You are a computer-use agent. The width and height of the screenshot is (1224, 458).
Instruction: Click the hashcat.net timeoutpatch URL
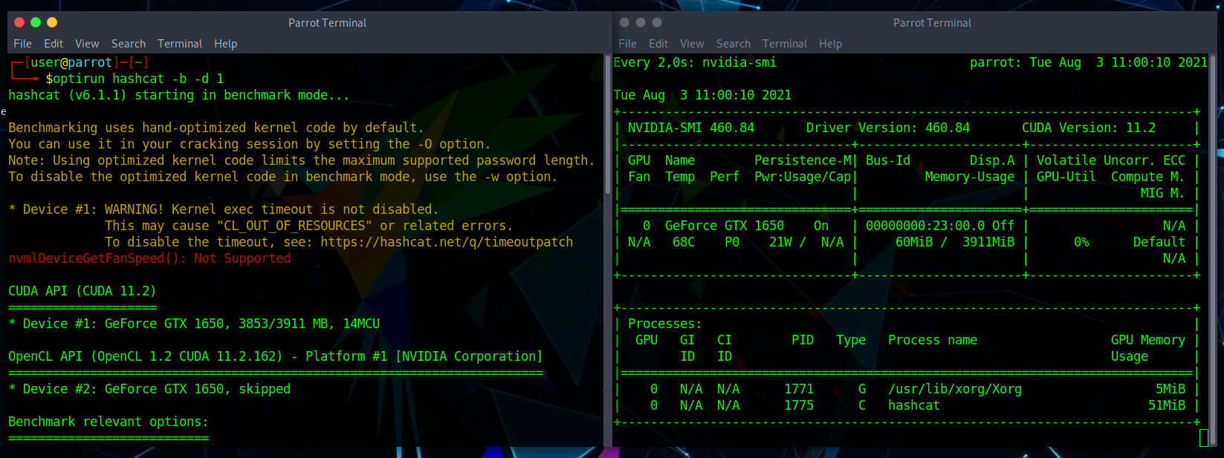[x=447, y=242]
